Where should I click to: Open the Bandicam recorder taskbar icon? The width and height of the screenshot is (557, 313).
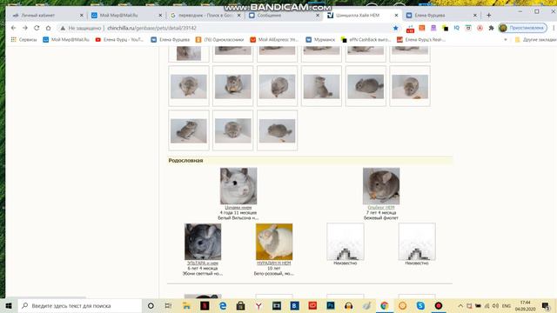click(x=439, y=305)
